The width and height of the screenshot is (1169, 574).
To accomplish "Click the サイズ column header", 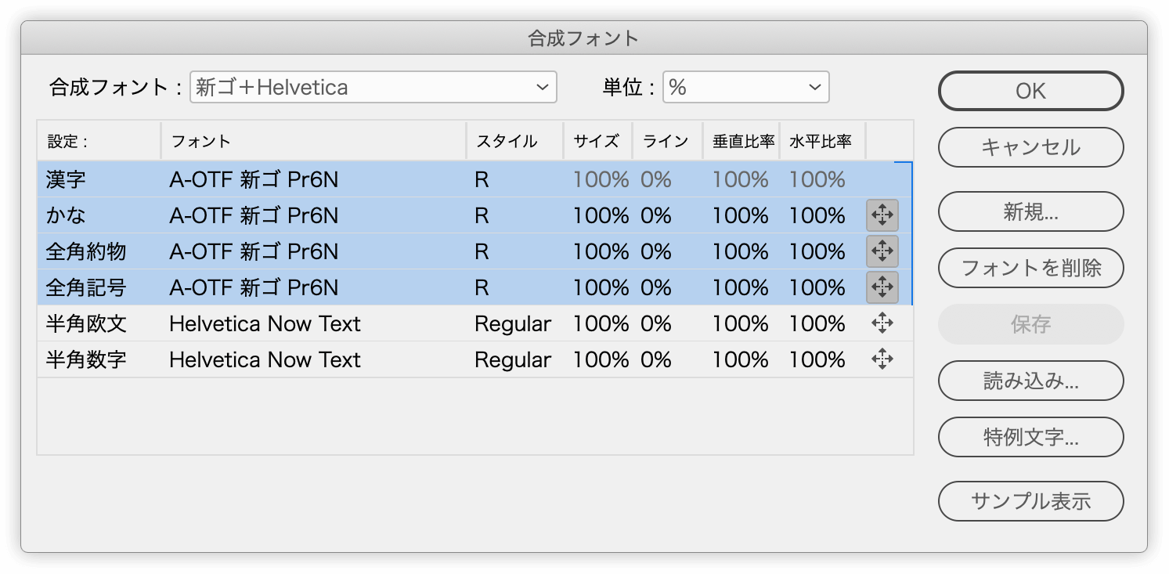I will tap(597, 141).
